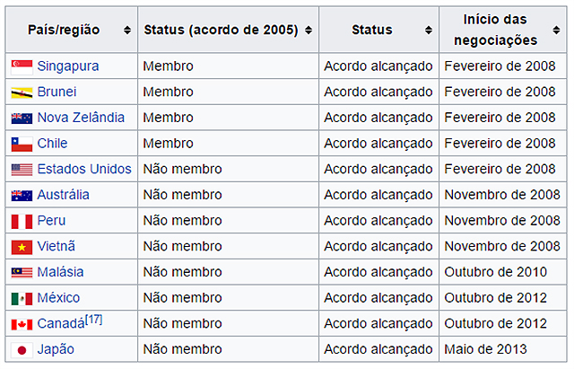Sort table by País/região column arrows

tap(127, 30)
